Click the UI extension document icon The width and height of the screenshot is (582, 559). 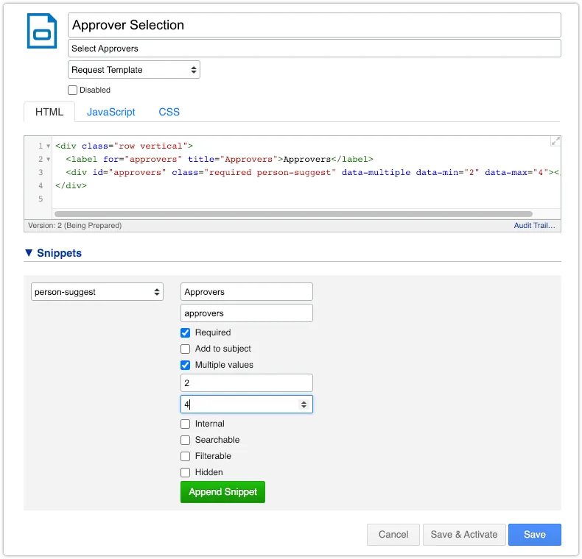(x=42, y=31)
